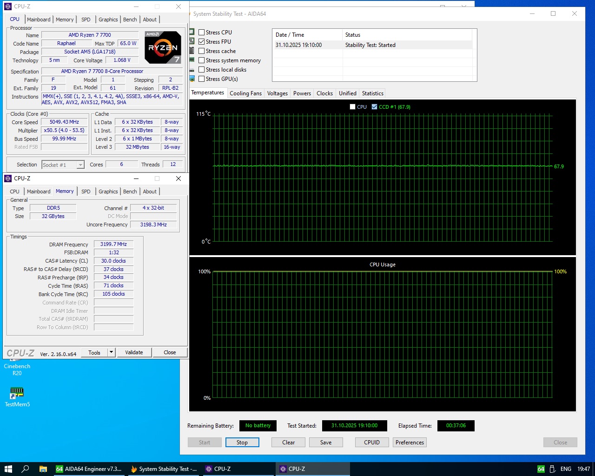Viewport: 595px width, 476px height.
Task: Click the No battery indicator
Action: (x=258, y=425)
